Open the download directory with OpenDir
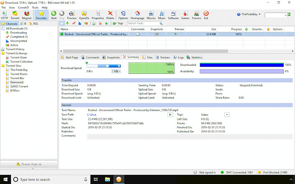This screenshot has width=295, height=184. pyautogui.click(x=84, y=15)
